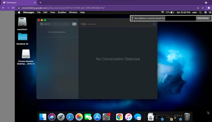
Task: Open Finder from the dock
Action: tap(43, 117)
